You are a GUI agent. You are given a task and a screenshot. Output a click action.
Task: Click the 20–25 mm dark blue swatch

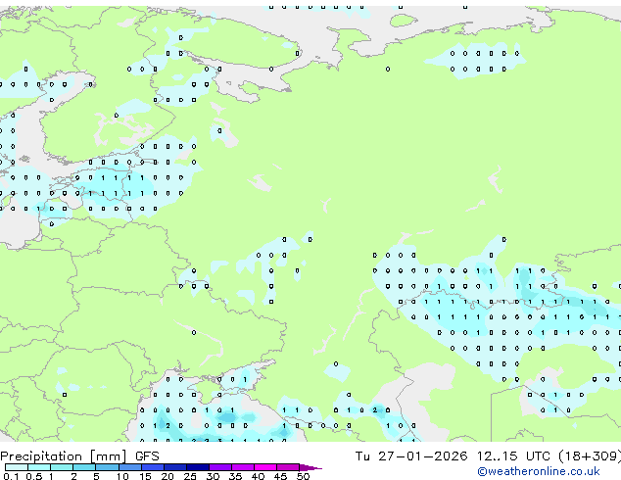pyautogui.click(x=175, y=467)
